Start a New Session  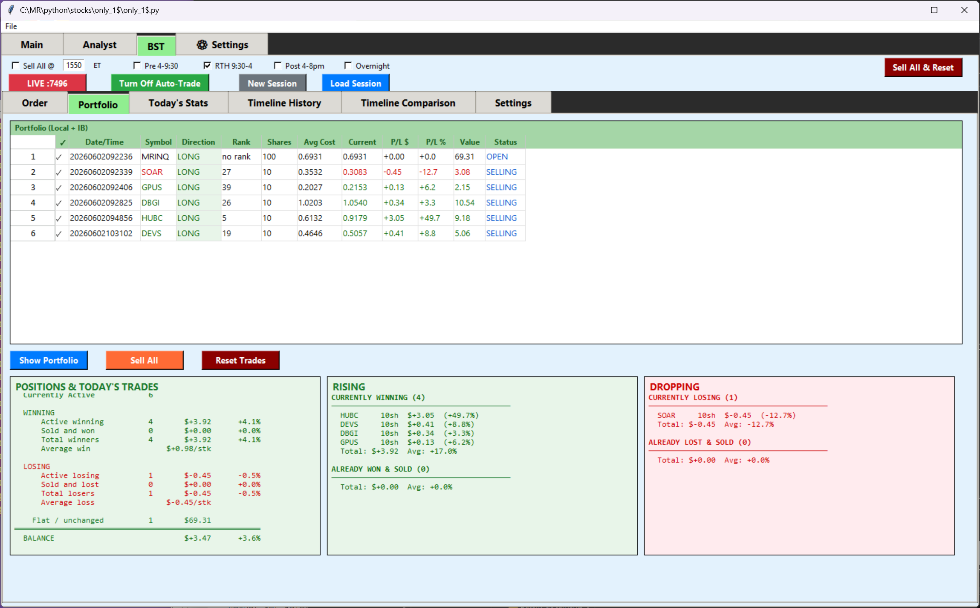(x=272, y=83)
